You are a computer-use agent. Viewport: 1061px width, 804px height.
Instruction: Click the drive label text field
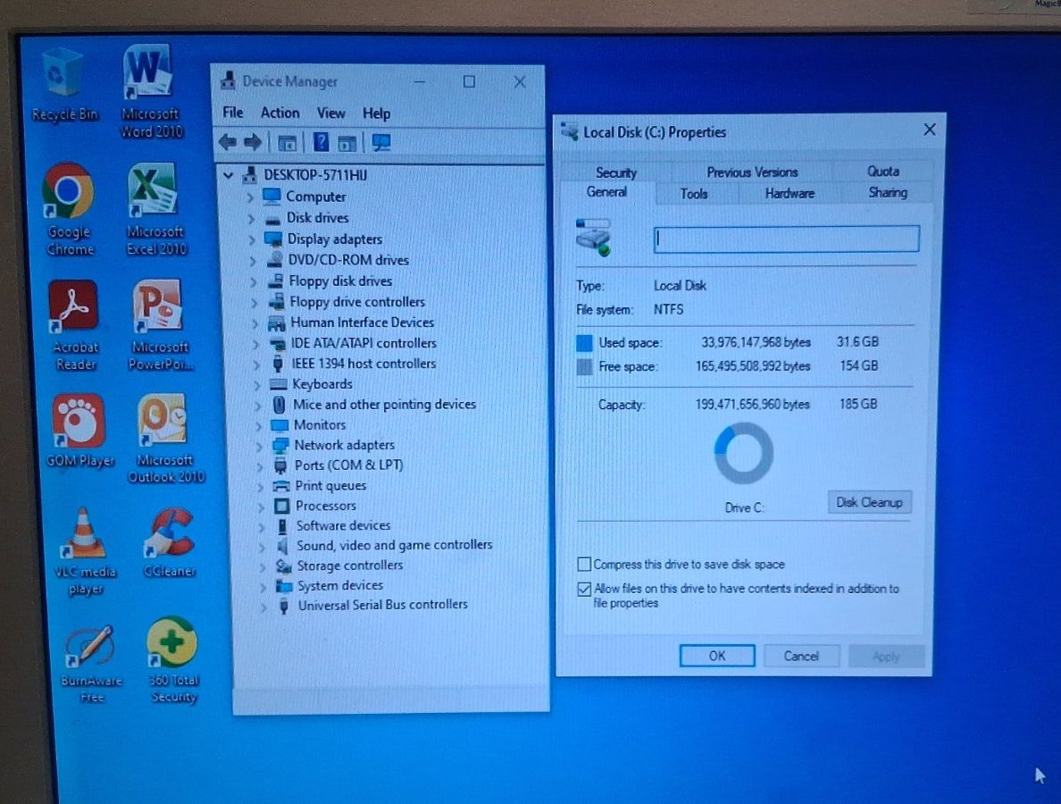[x=786, y=239]
